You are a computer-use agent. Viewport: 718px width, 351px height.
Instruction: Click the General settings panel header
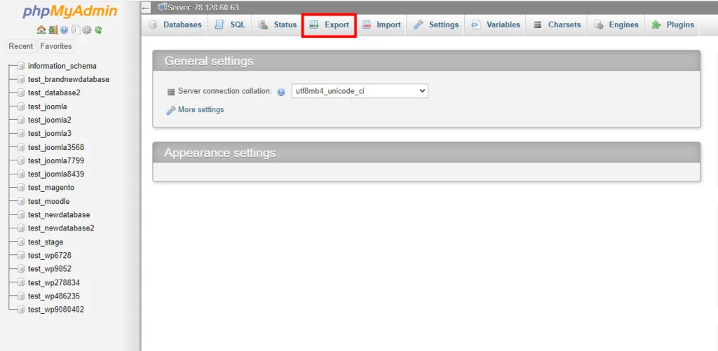(426, 61)
